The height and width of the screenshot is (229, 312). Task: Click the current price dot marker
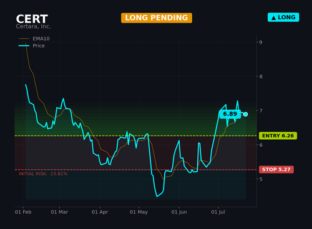245,114
